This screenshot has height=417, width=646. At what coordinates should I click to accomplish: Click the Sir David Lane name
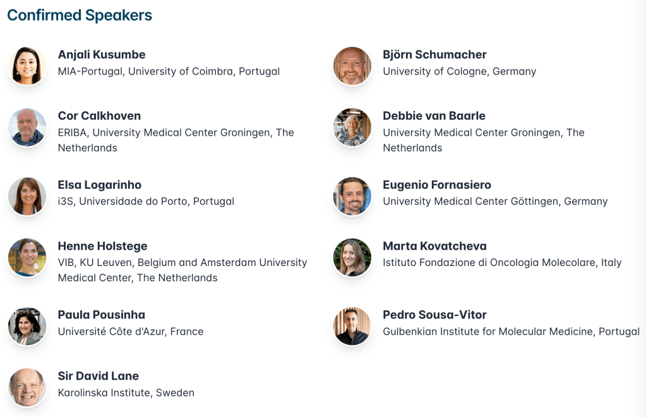click(x=98, y=377)
